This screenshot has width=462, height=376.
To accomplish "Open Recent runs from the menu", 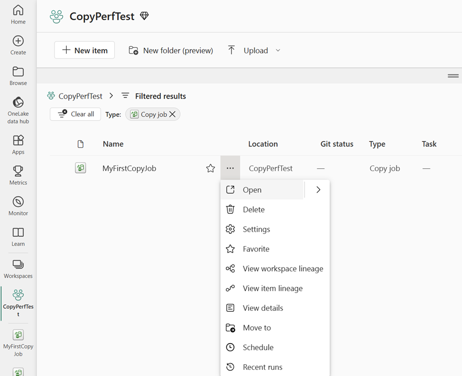I will tap(275, 367).
